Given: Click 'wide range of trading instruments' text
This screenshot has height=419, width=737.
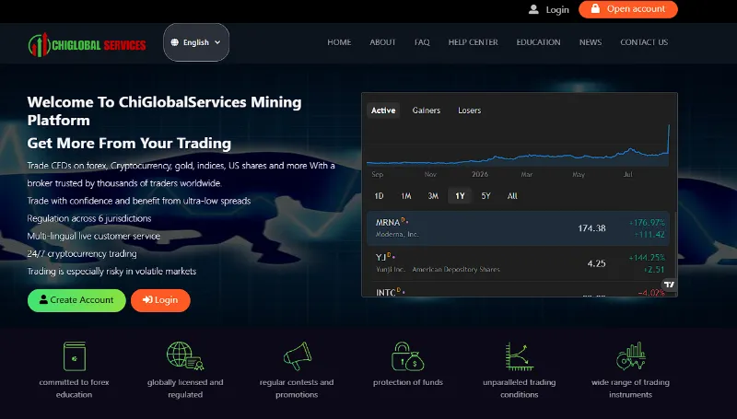Looking at the screenshot, I should tap(630, 389).
